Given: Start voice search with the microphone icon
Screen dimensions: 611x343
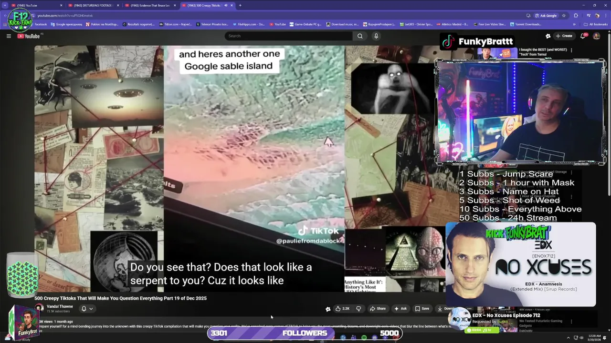Looking at the screenshot, I should [376, 36].
